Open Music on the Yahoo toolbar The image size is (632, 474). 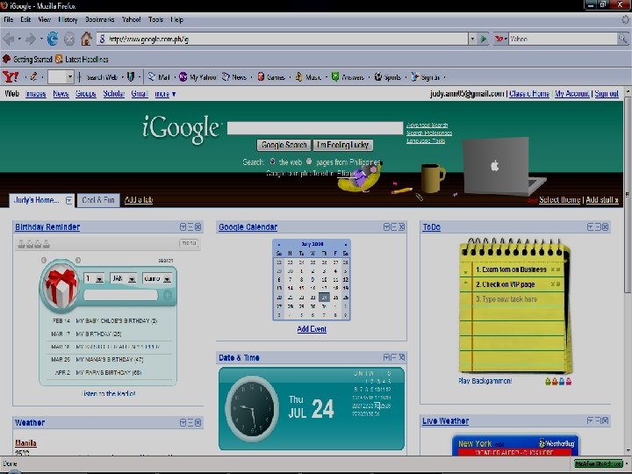pyautogui.click(x=308, y=77)
